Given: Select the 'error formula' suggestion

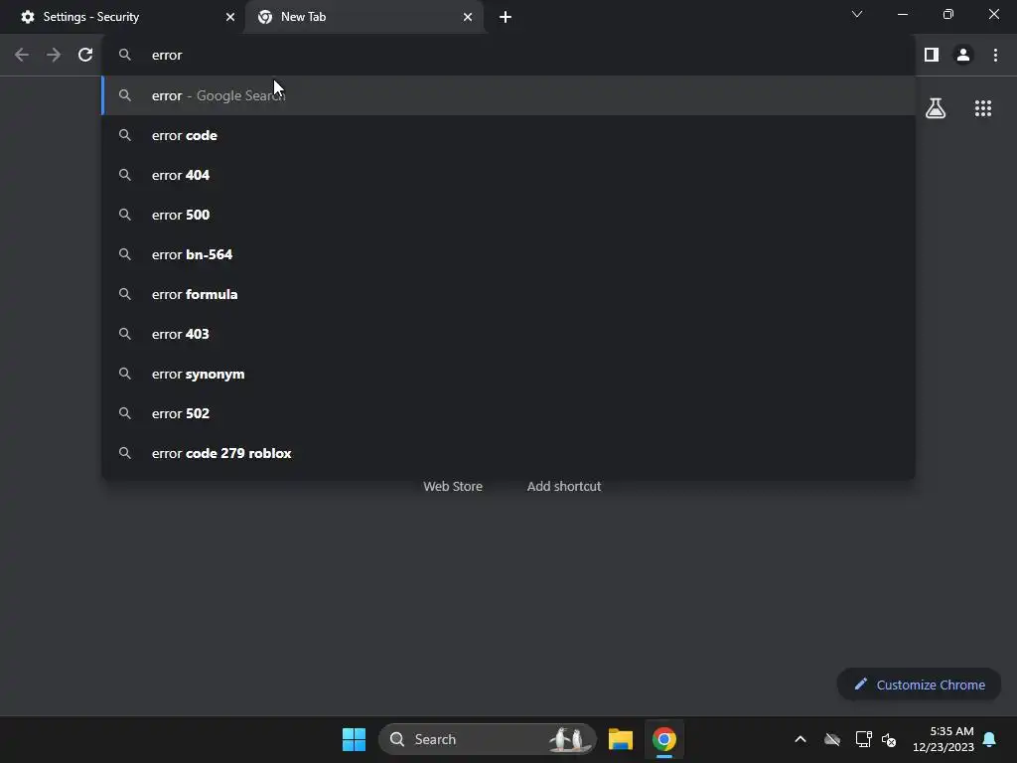Looking at the screenshot, I should (508, 294).
